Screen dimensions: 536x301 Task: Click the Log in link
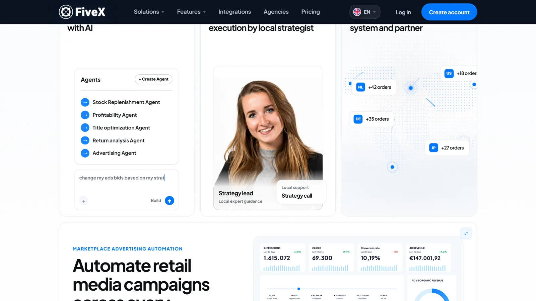[403, 12]
